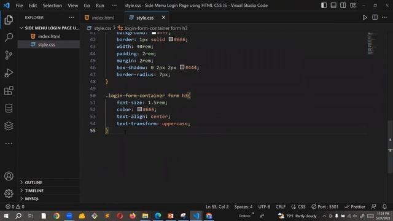
Task: Open the Search view in activity bar
Action: [x=9, y=37]
